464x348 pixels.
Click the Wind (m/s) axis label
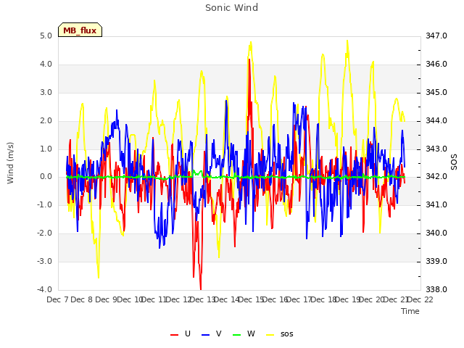tap(10, 163)
